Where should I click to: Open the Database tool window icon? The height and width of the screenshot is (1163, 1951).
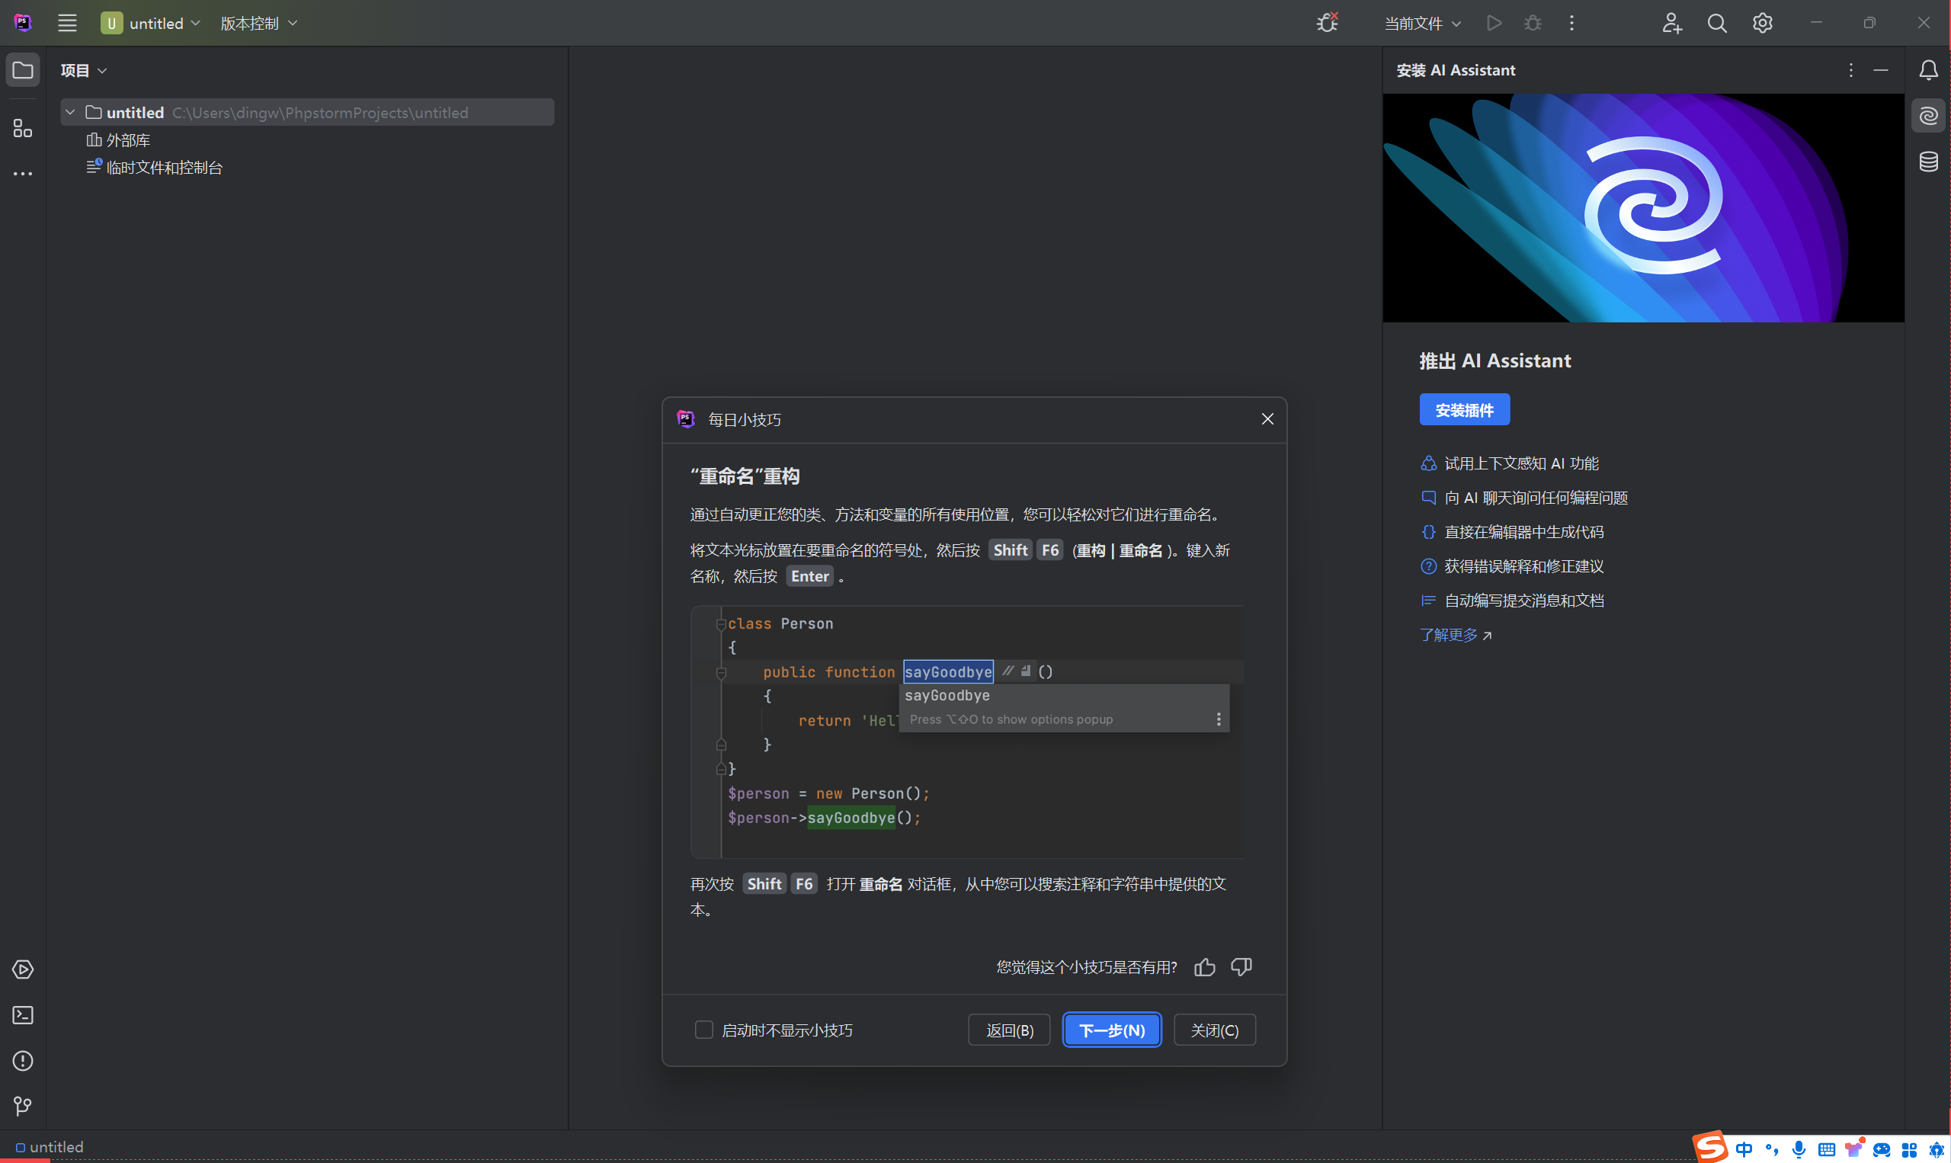[1928, 162]
